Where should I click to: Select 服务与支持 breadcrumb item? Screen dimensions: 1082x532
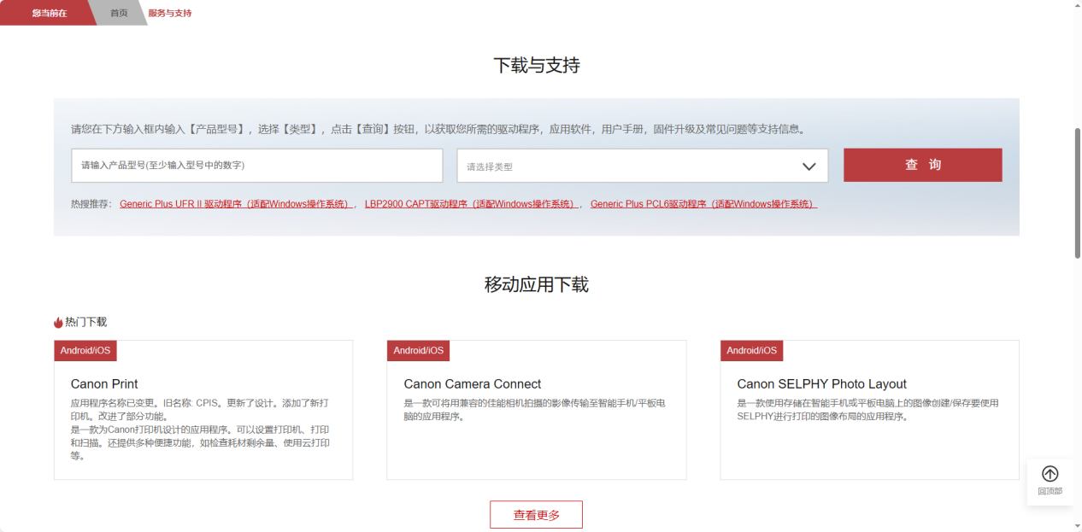pos(169,13)
